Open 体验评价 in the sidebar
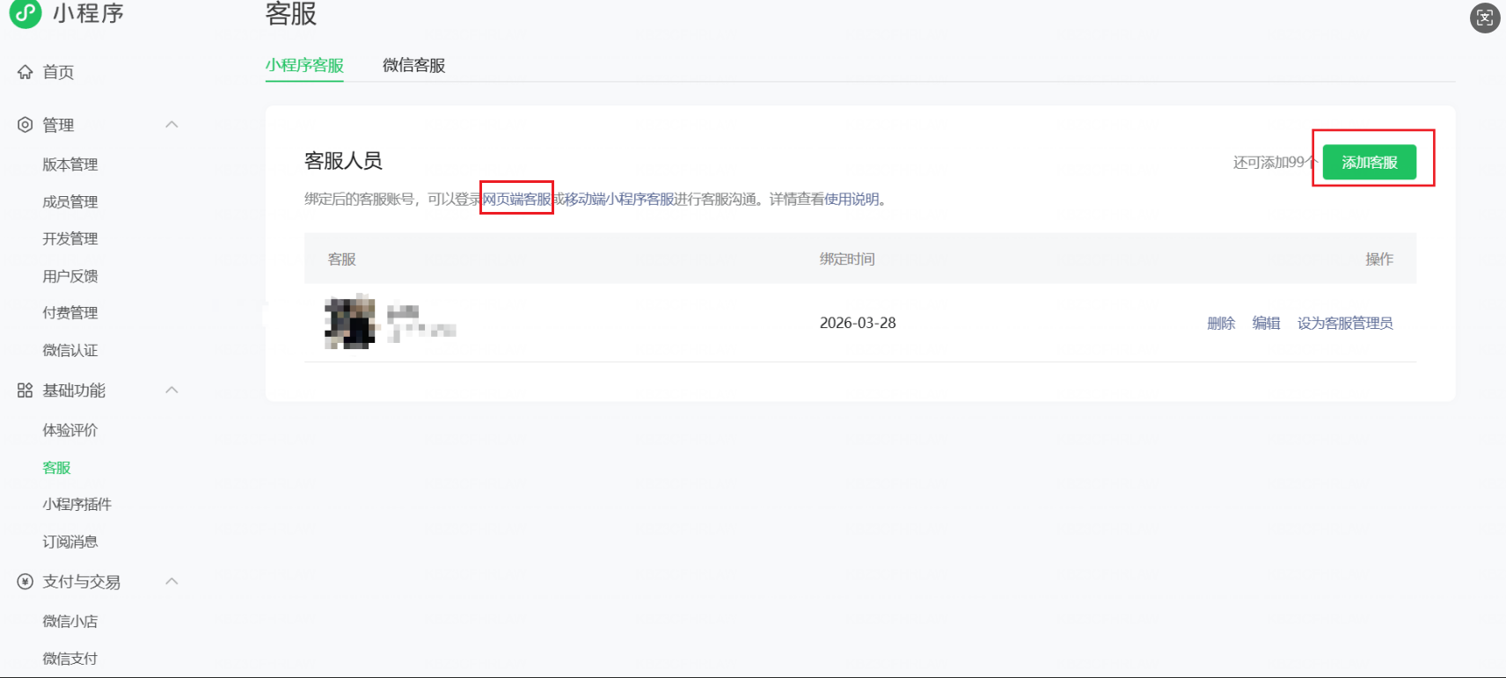This screenshot has width=1506, height=678. pos(70,430)
